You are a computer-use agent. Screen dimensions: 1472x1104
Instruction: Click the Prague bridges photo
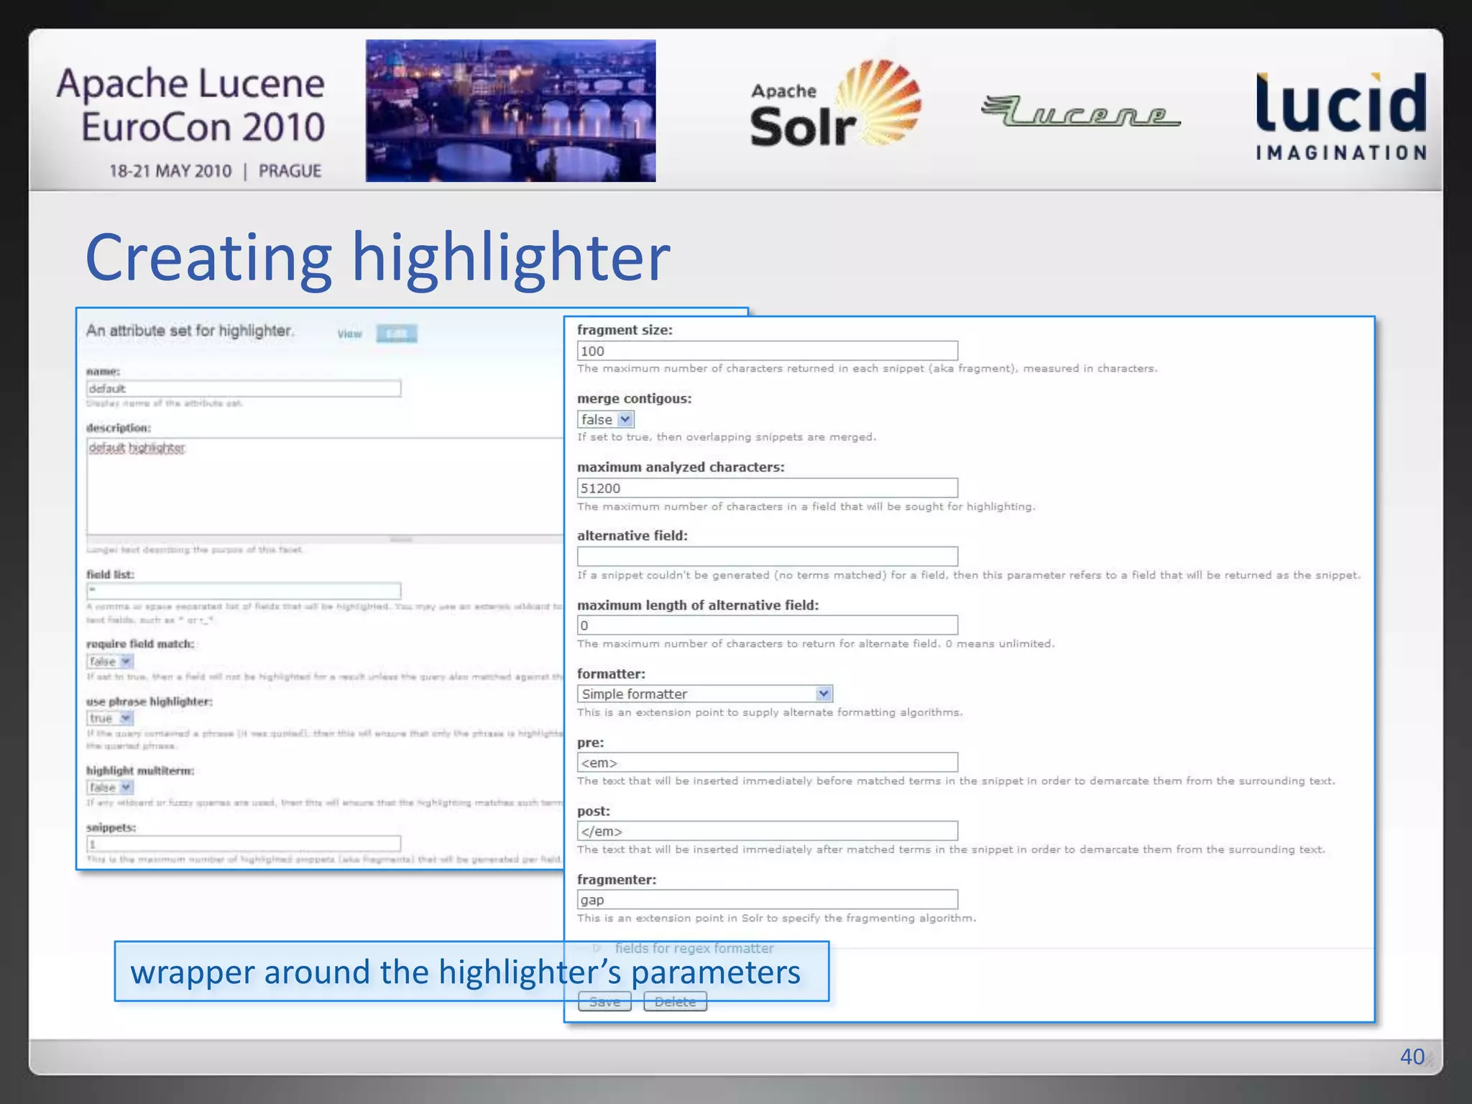(510, 111)
